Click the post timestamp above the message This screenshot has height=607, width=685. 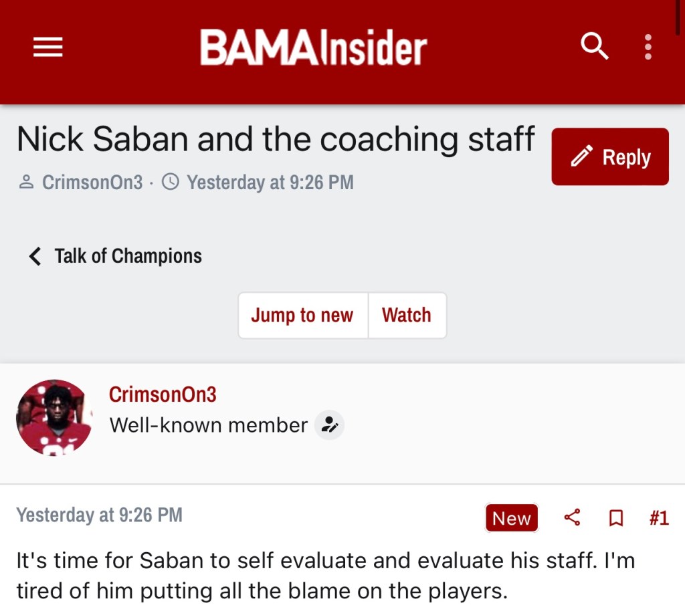tap(99, 515)
